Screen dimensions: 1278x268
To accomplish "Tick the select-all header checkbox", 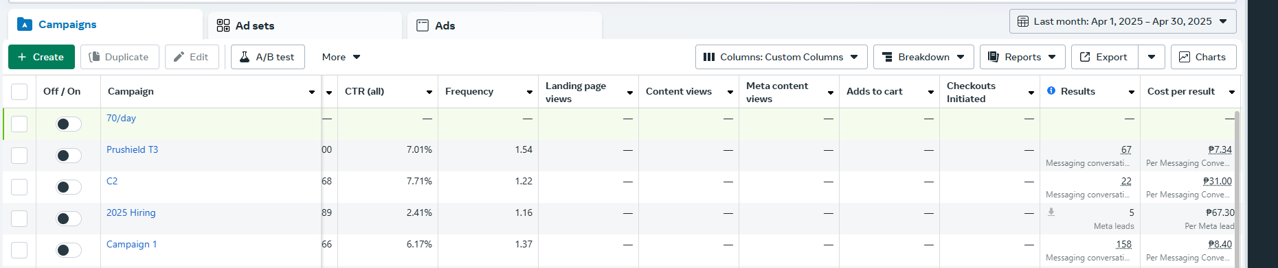I will point(19,92).
